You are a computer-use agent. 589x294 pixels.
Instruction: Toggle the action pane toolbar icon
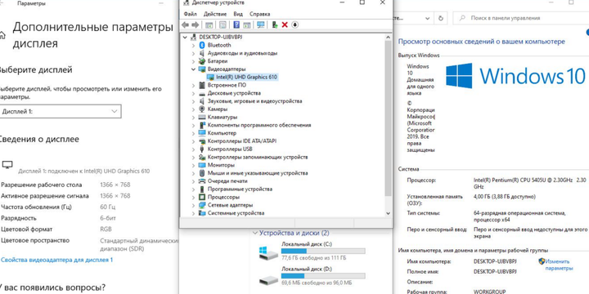(x=247, y=24)
